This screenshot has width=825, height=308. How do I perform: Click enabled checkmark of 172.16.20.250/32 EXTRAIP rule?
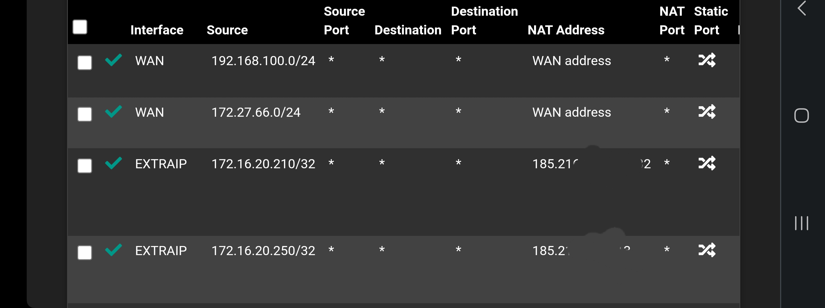[x=114, y=250]
